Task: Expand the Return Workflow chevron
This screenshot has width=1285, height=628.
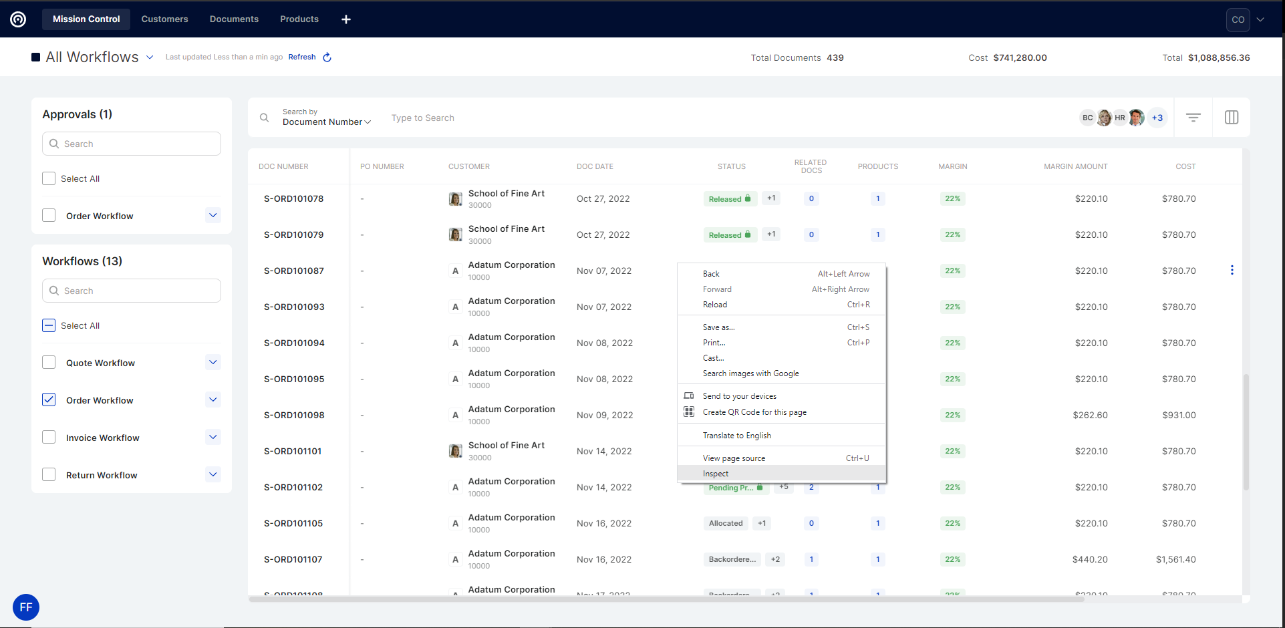Action: tap(212, 475)
